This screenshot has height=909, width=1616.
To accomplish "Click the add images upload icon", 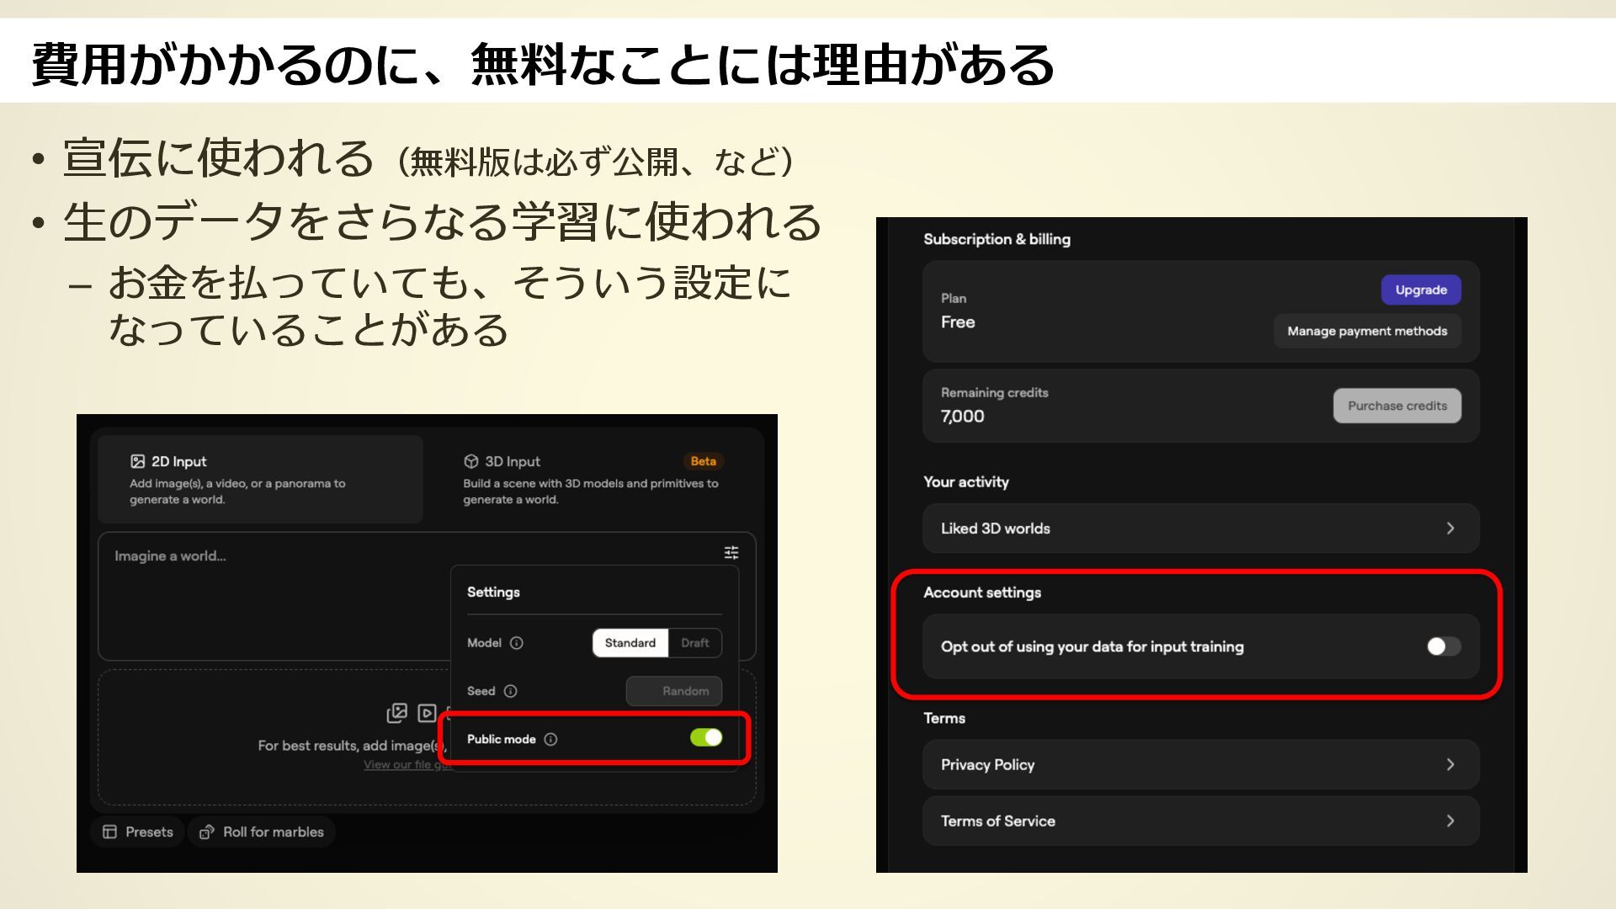I will [x=396, y=713].
